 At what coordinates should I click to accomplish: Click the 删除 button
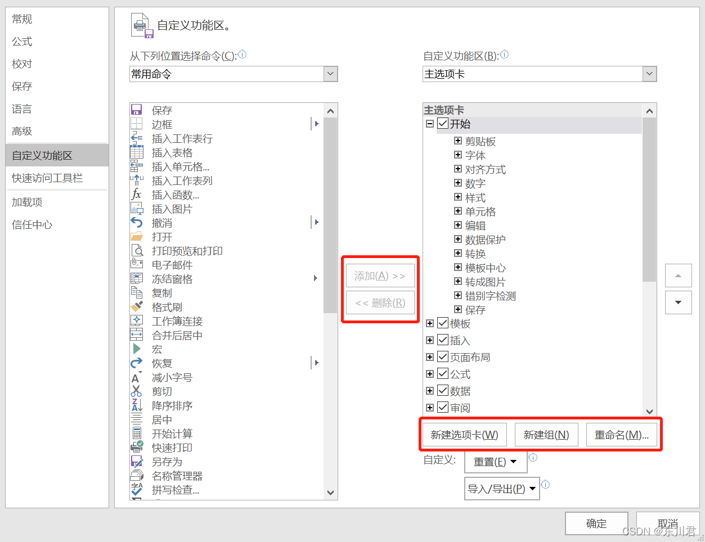click(380, 303)
